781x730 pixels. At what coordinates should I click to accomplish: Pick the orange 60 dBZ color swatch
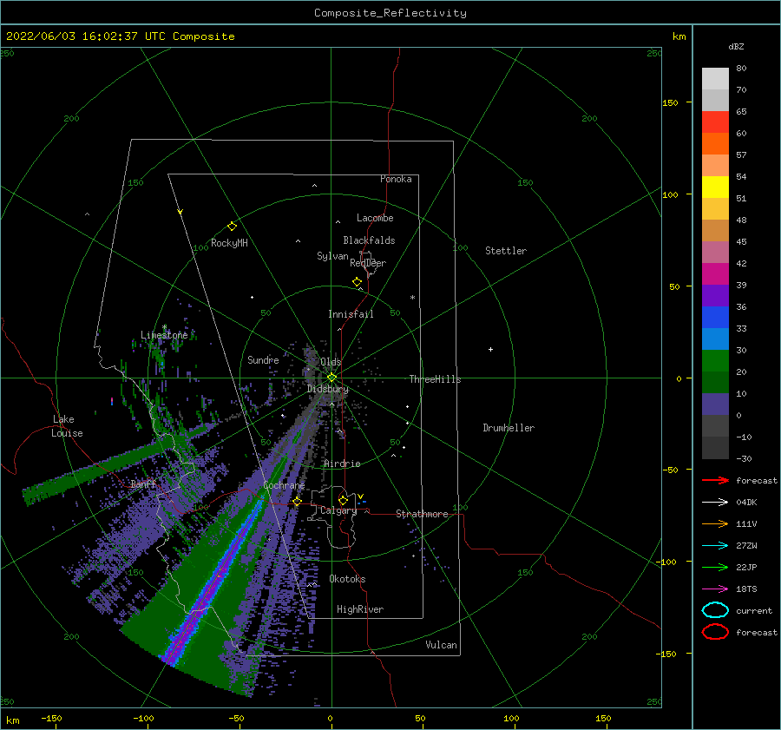click(715, 143)
